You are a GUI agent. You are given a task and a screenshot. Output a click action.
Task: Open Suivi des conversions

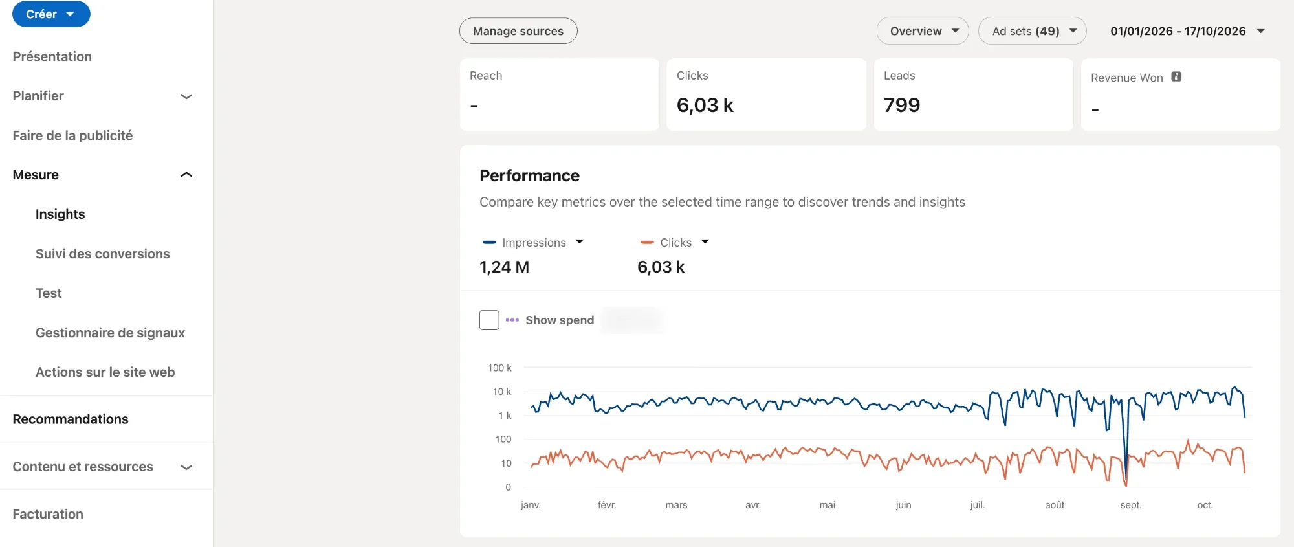pos(103,254)
